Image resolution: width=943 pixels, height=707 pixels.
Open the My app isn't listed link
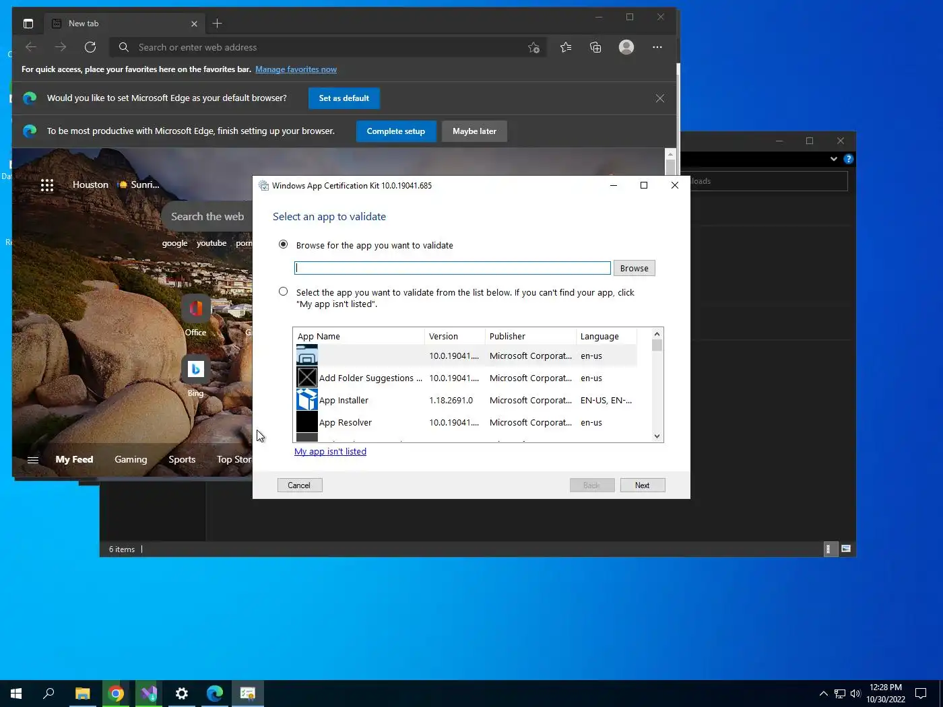click(x=330, y=451)
